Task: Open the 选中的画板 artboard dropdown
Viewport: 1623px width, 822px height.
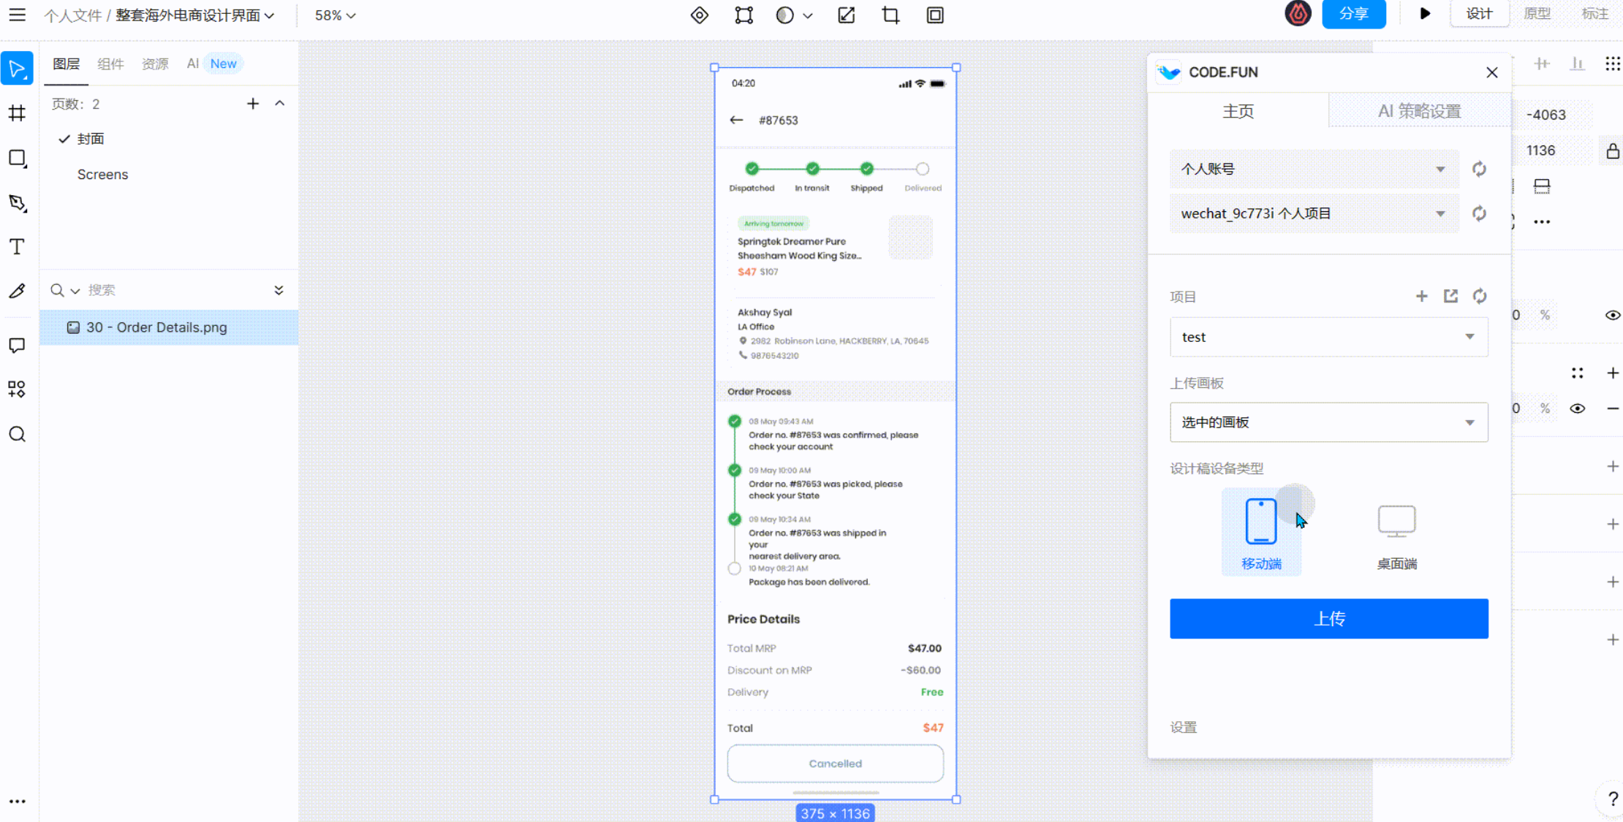Action: (1328, 422)
